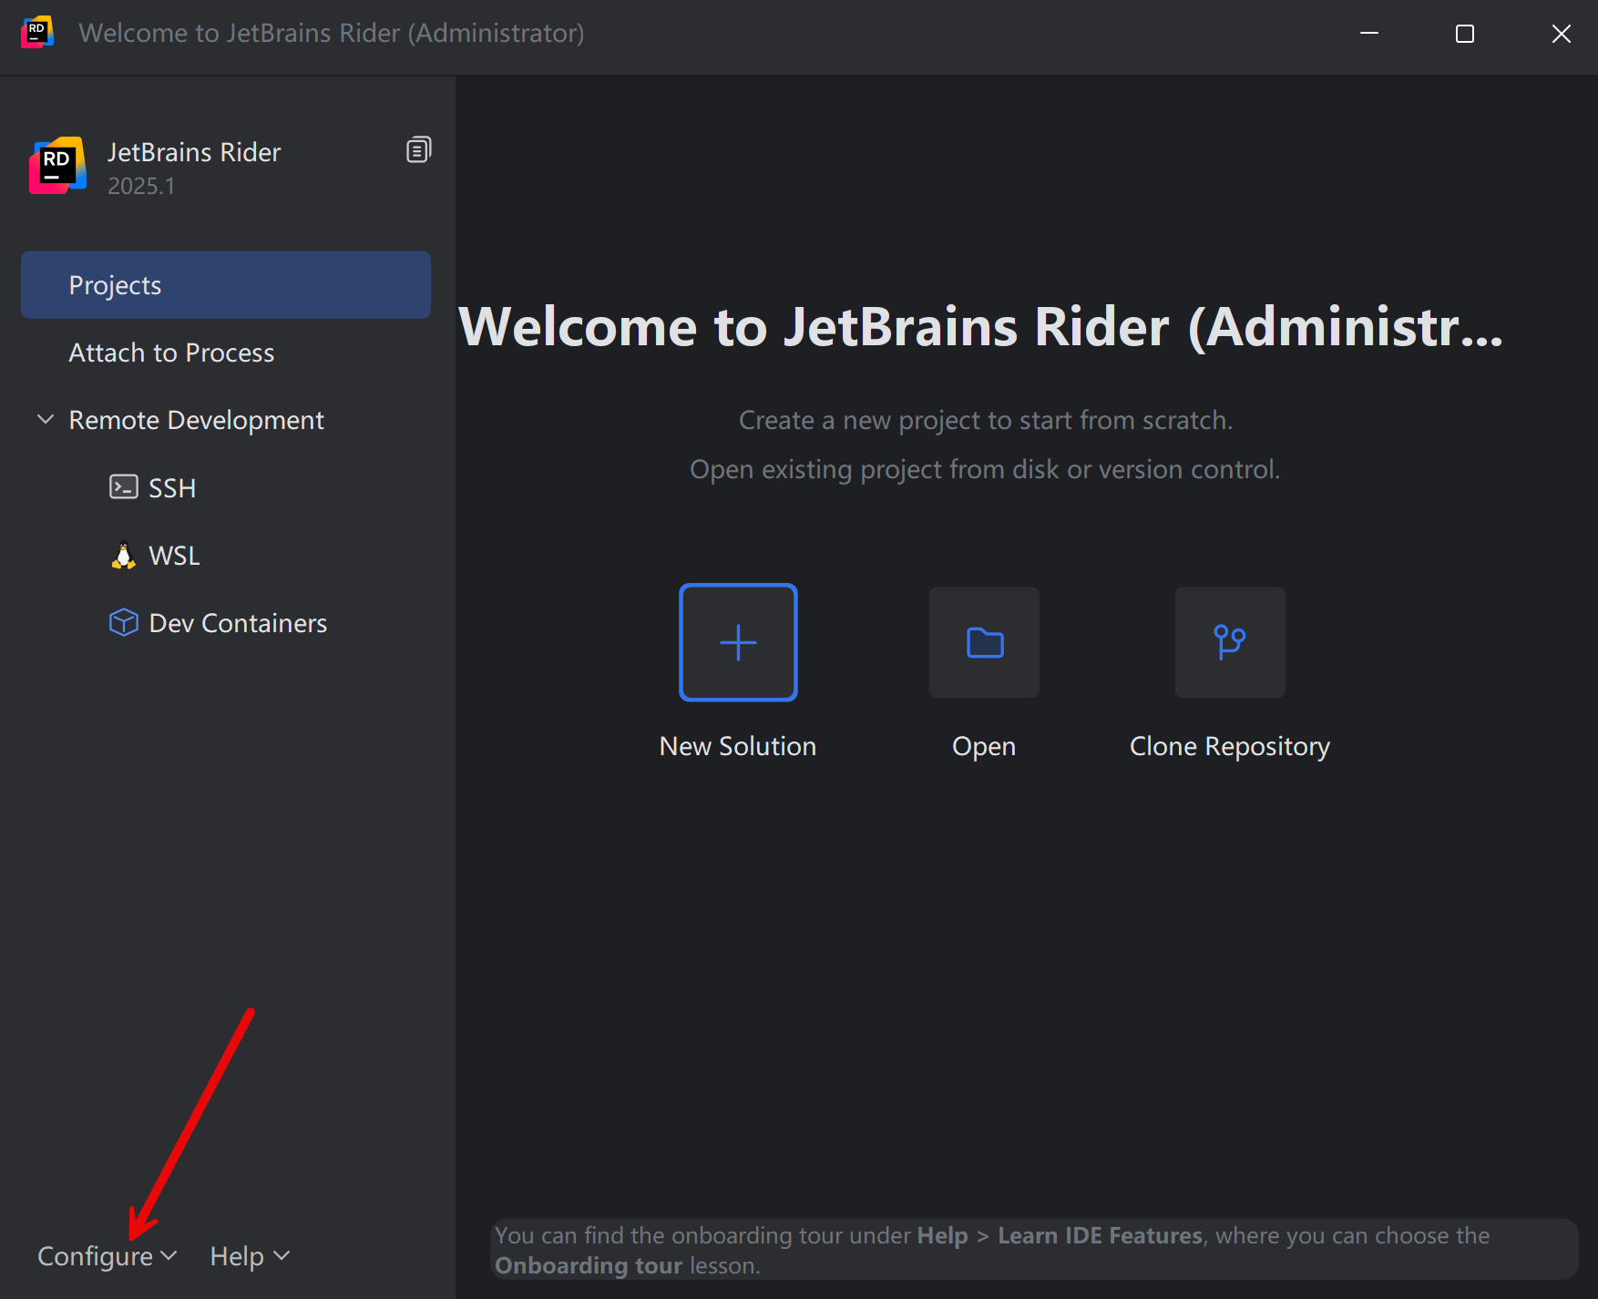The image size is (1598, 1299).
Task: Click the New Solution plus icon
Action: point(738,642)
